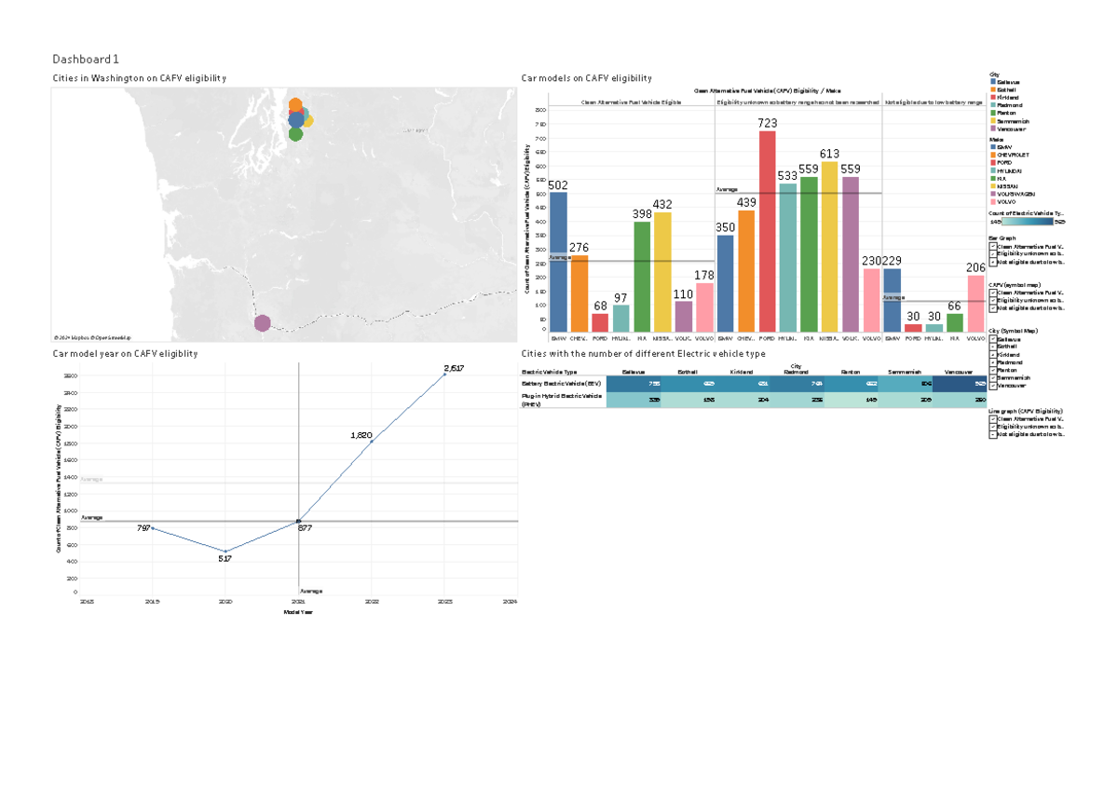Select the Bellevue swatch in the City legend
Image resolution: width=1118 pixels, height=790 pixels.
[993, 82]
